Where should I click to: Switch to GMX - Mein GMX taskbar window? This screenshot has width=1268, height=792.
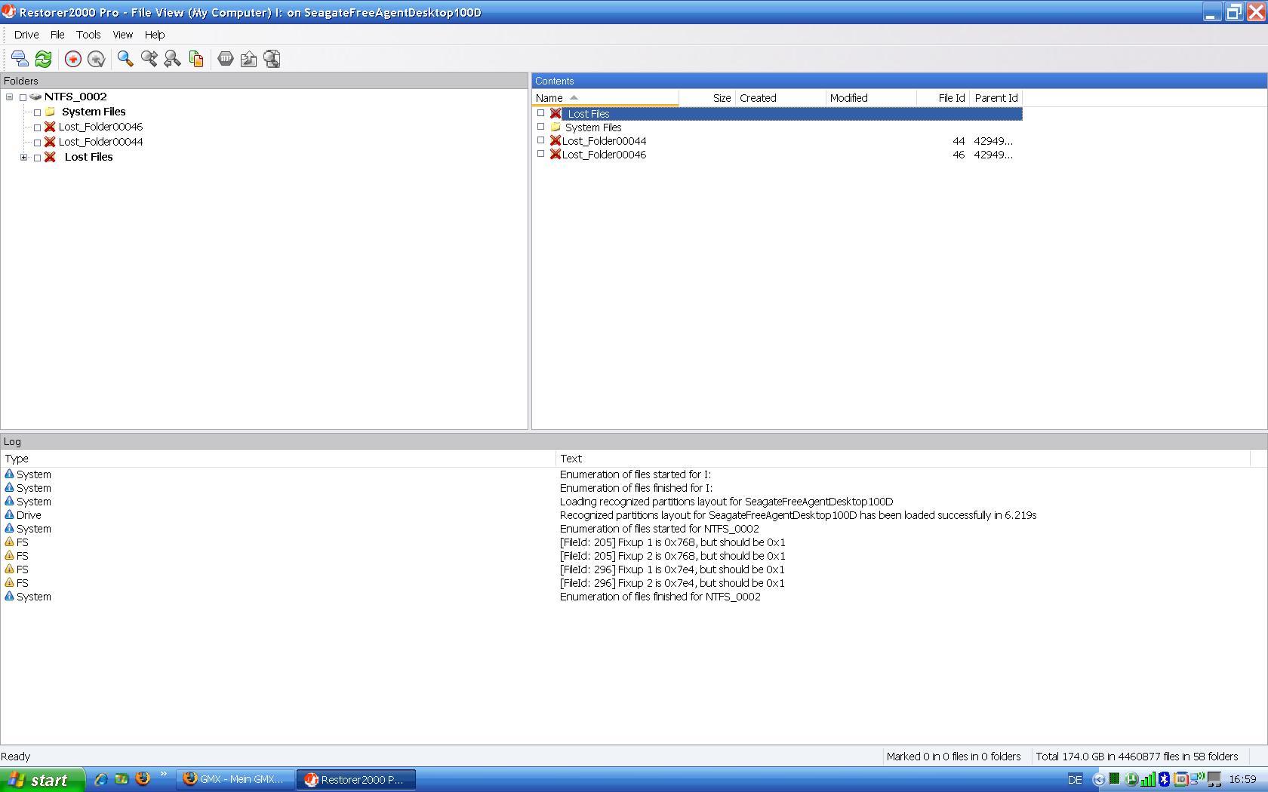[x=235, y=779]
